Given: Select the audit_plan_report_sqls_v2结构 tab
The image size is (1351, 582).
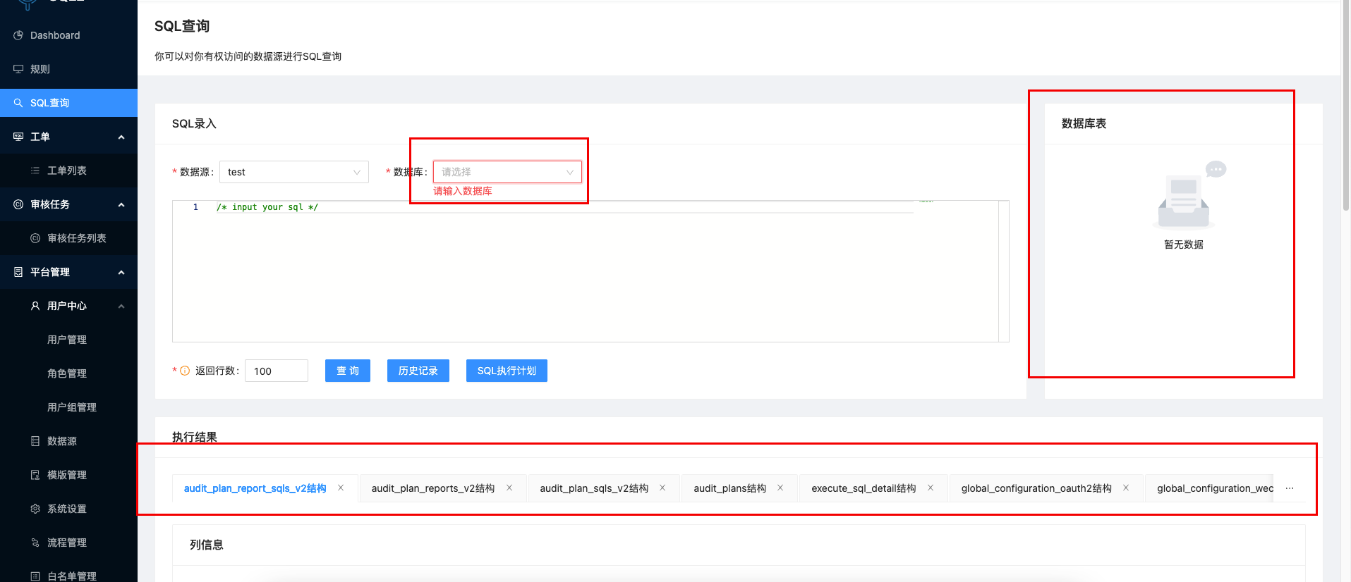Looking at the screenshot, I should click(x=255, y=488).
